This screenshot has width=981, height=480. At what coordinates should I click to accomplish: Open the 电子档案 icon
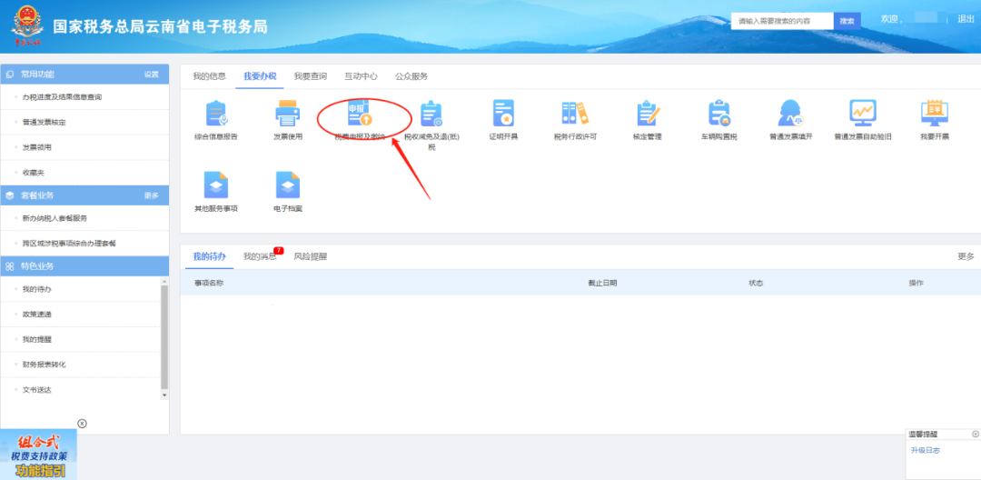[288, 185]
